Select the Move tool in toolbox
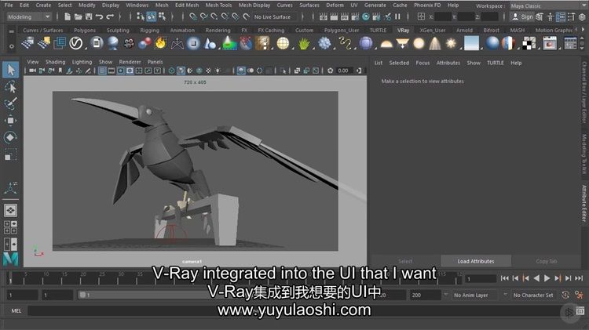Image resolution: width=589 pixels, height=330 pixels. click(10, 121)
